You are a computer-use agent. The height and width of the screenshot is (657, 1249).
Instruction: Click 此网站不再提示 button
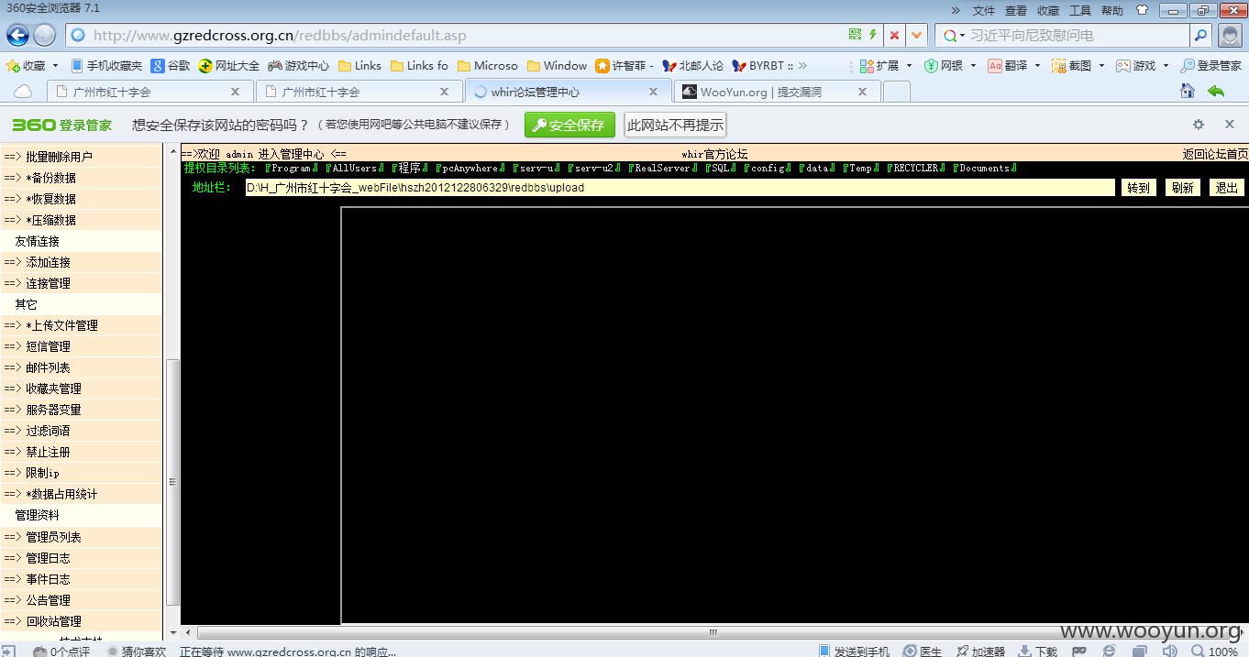(675, 126)
